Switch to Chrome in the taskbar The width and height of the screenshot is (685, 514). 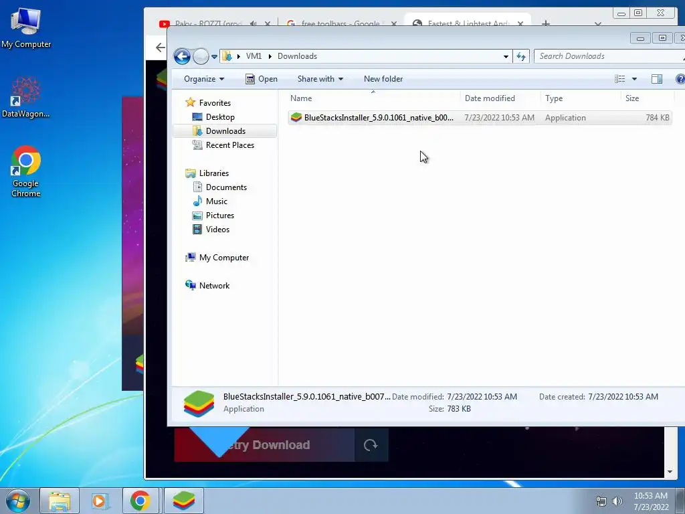[x=140, y=501]
